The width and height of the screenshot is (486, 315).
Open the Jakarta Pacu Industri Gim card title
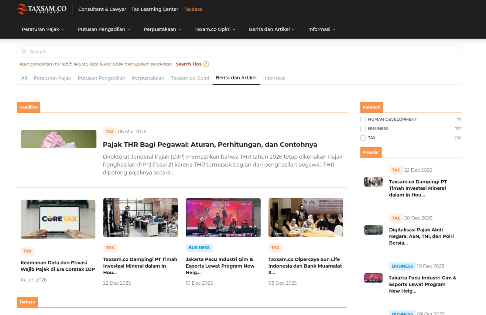(220, 266)
